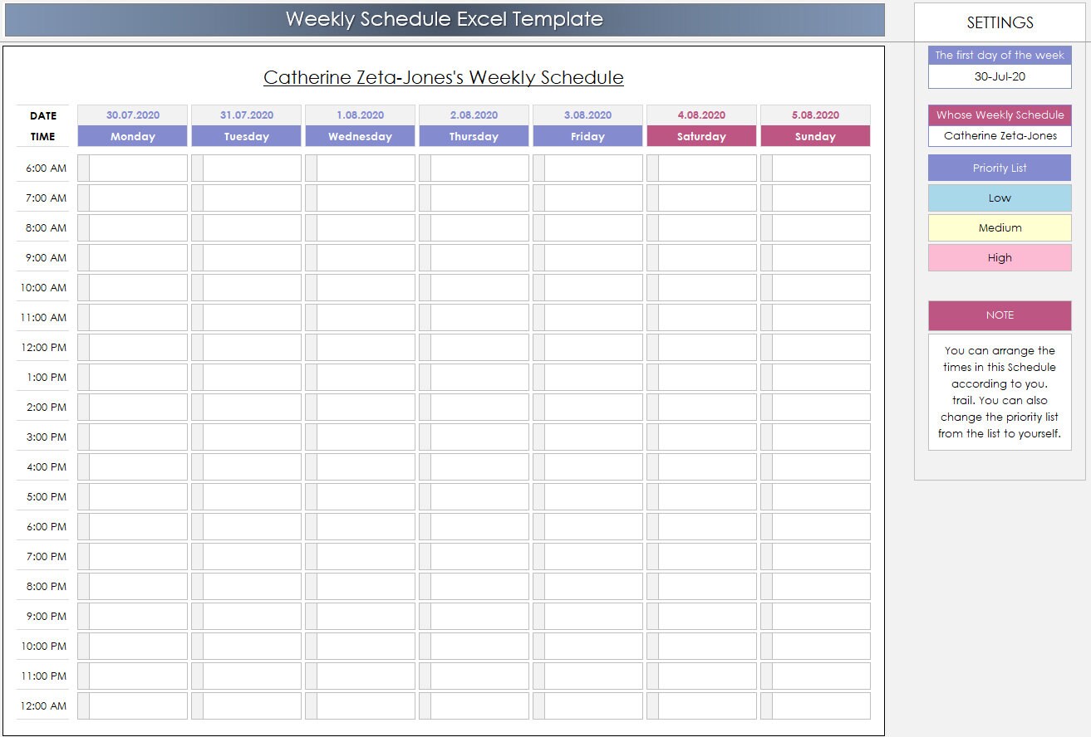Click the date cell showing 5.08.2020
This screenshot has height=737, width=1091.
[815, 115]
